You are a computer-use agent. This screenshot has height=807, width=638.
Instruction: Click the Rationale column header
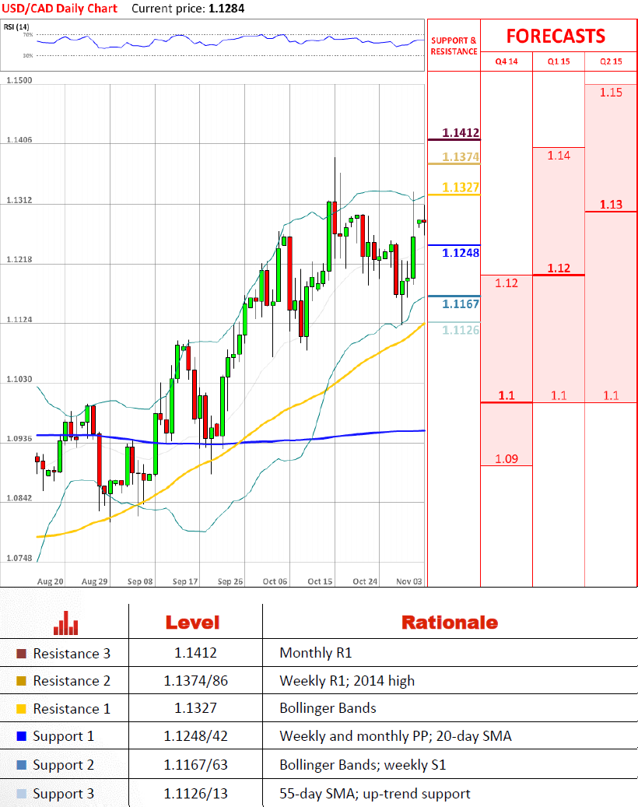tap(450, 623)
